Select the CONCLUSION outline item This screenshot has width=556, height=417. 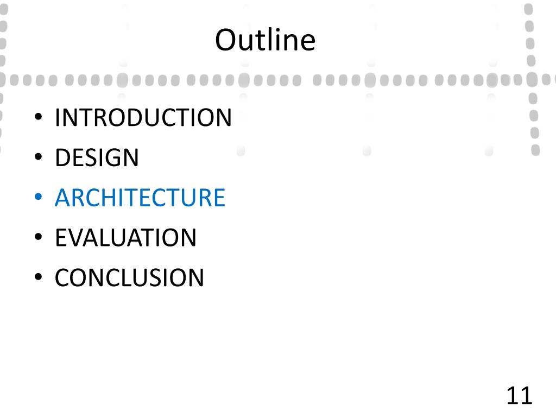129,277
